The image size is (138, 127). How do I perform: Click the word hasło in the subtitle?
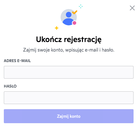[108, 50]
